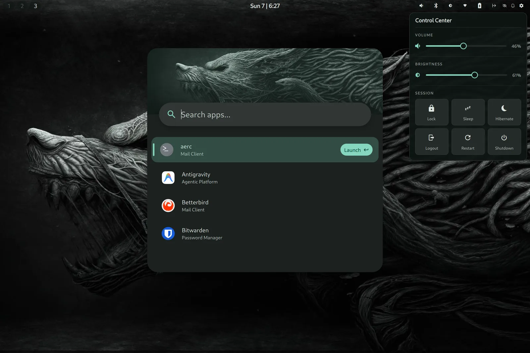Click the 61% brightness value
Viewport: 530px width, 353px height.
point(516,75)
